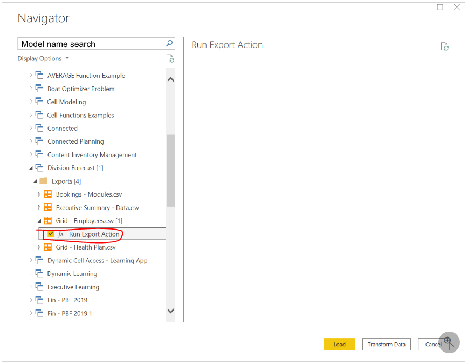Click AVERAGE Function Example model icon

(x=39, y=75)
